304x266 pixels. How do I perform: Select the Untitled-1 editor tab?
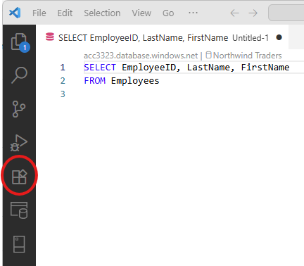click(163, 37)
